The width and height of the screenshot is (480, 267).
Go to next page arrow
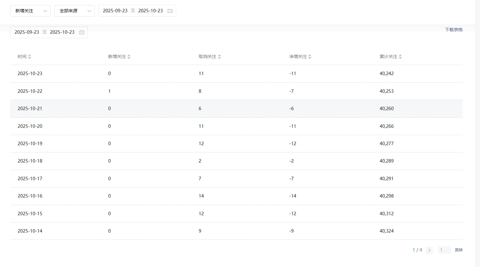click(429, 250)
